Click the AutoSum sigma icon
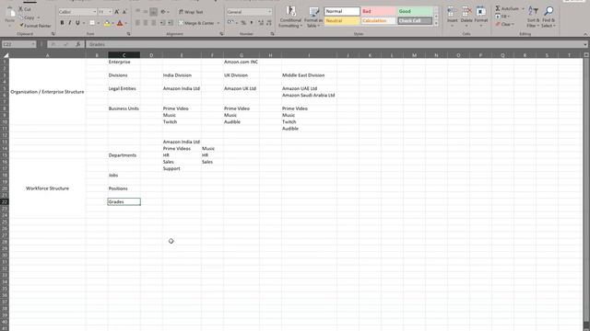This screenshot has height=331, width=590. (498, 8)
